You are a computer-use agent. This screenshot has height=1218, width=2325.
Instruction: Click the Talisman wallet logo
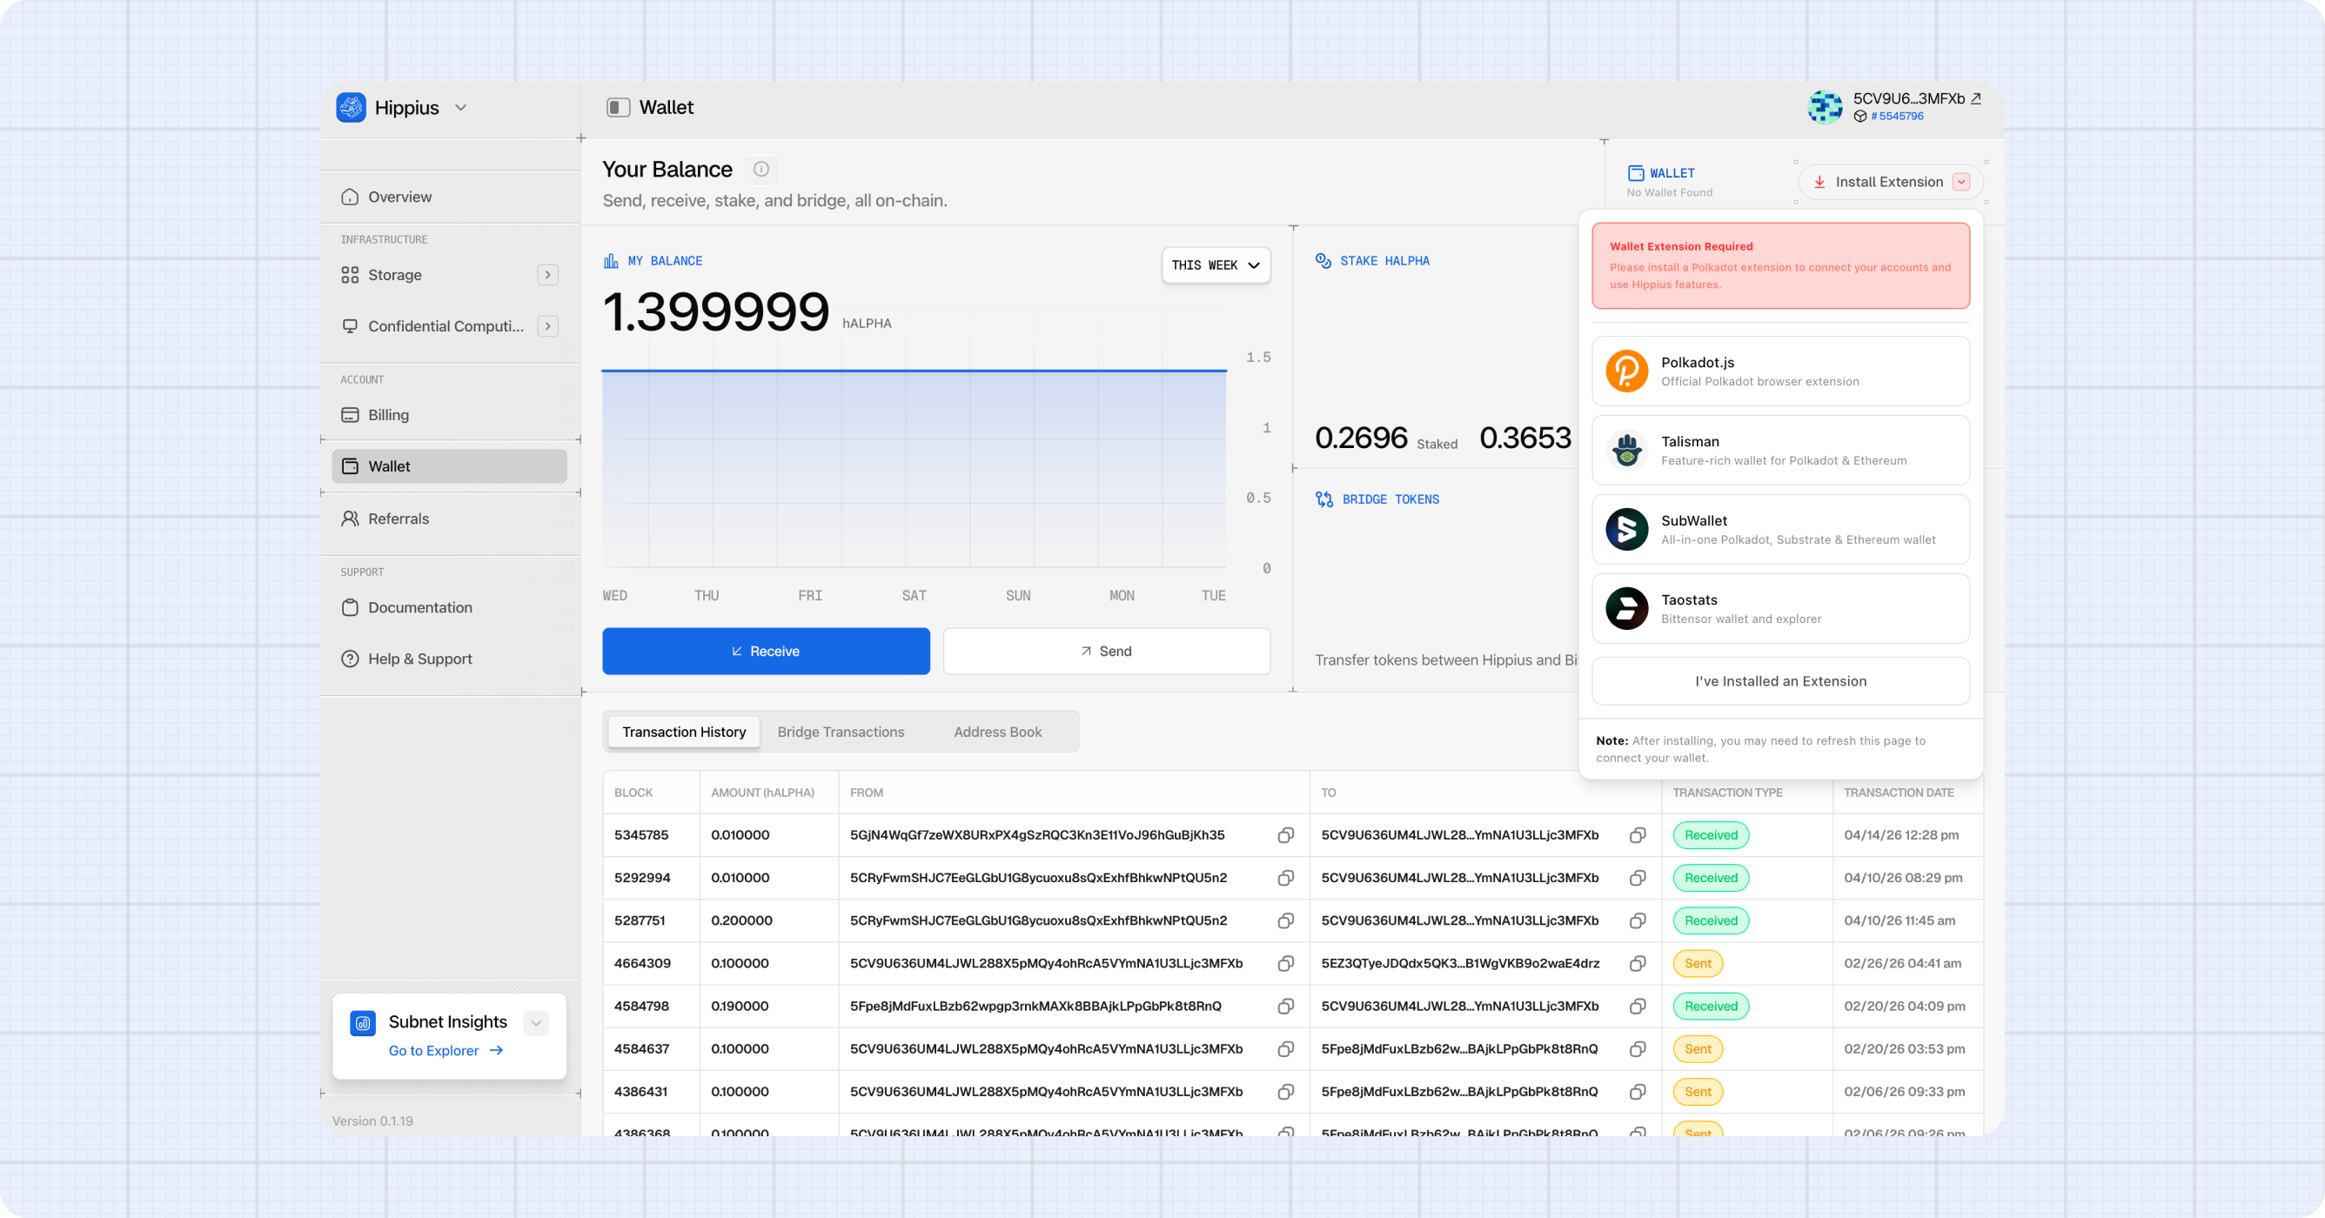click(x=1626, y=450)
